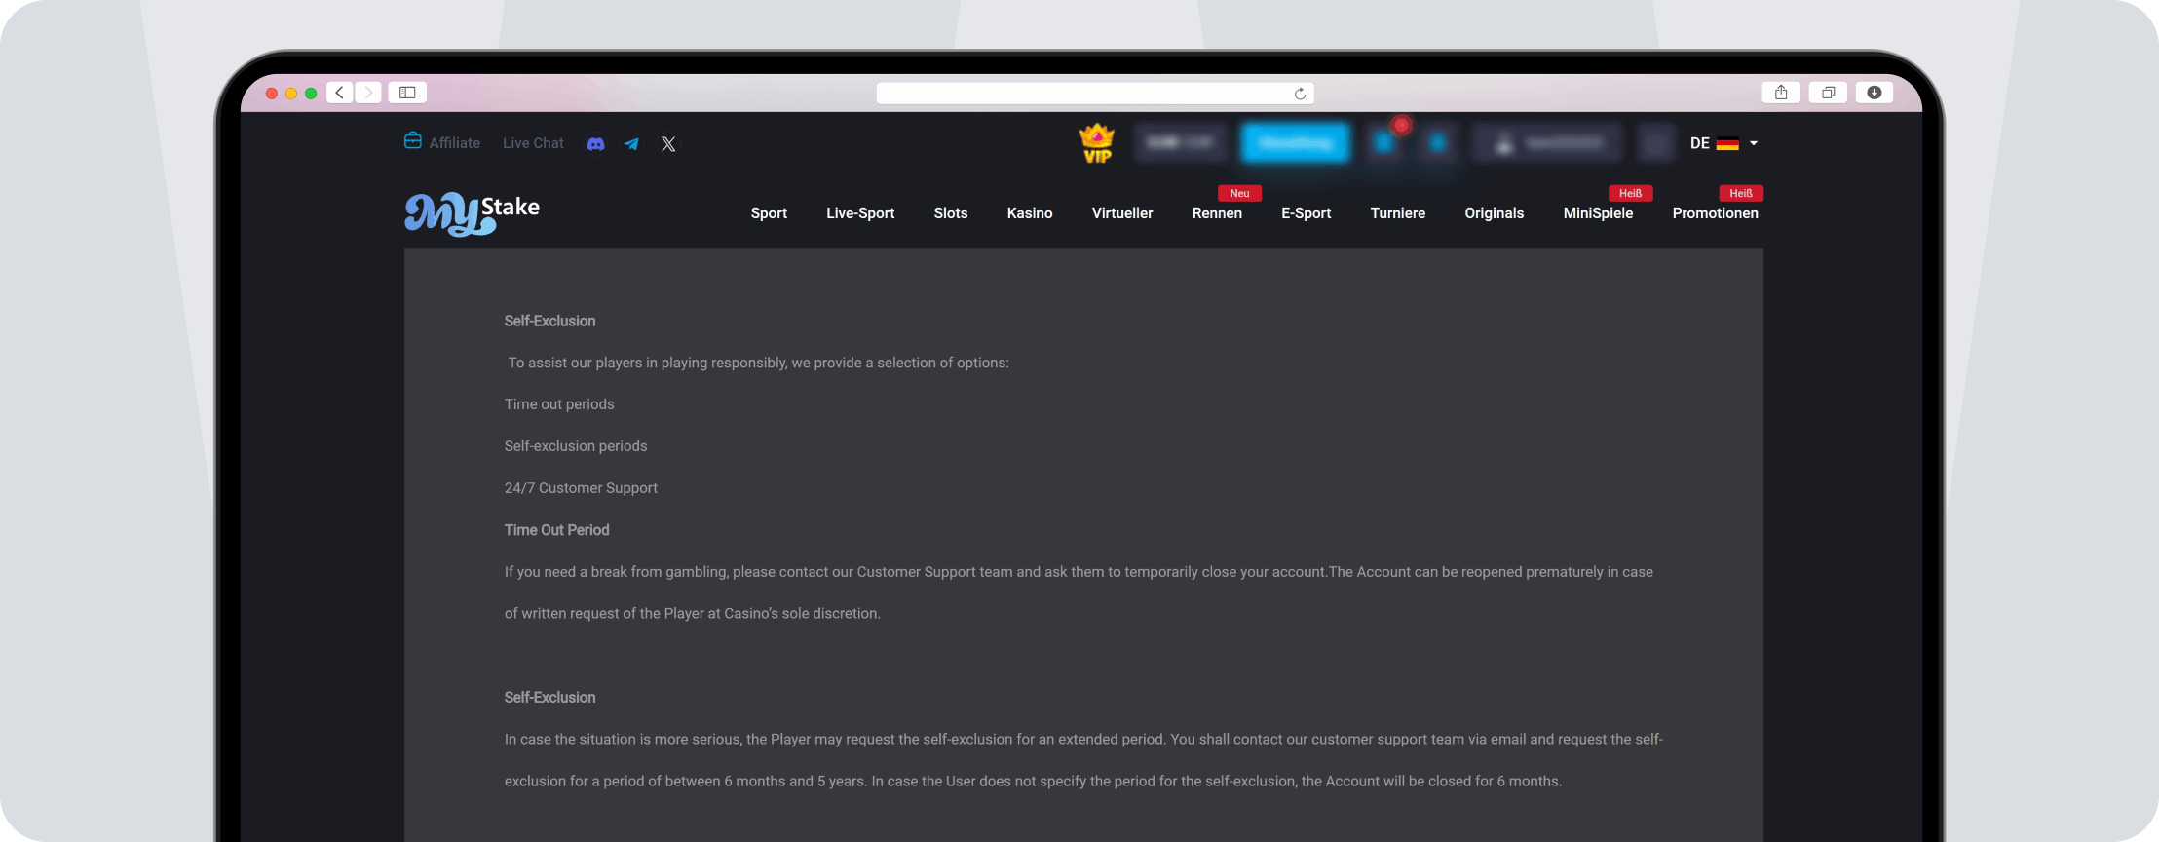Open the Slots menu
The width and height of the screenshot is (2159, 842).
click(x=951, y=213)
